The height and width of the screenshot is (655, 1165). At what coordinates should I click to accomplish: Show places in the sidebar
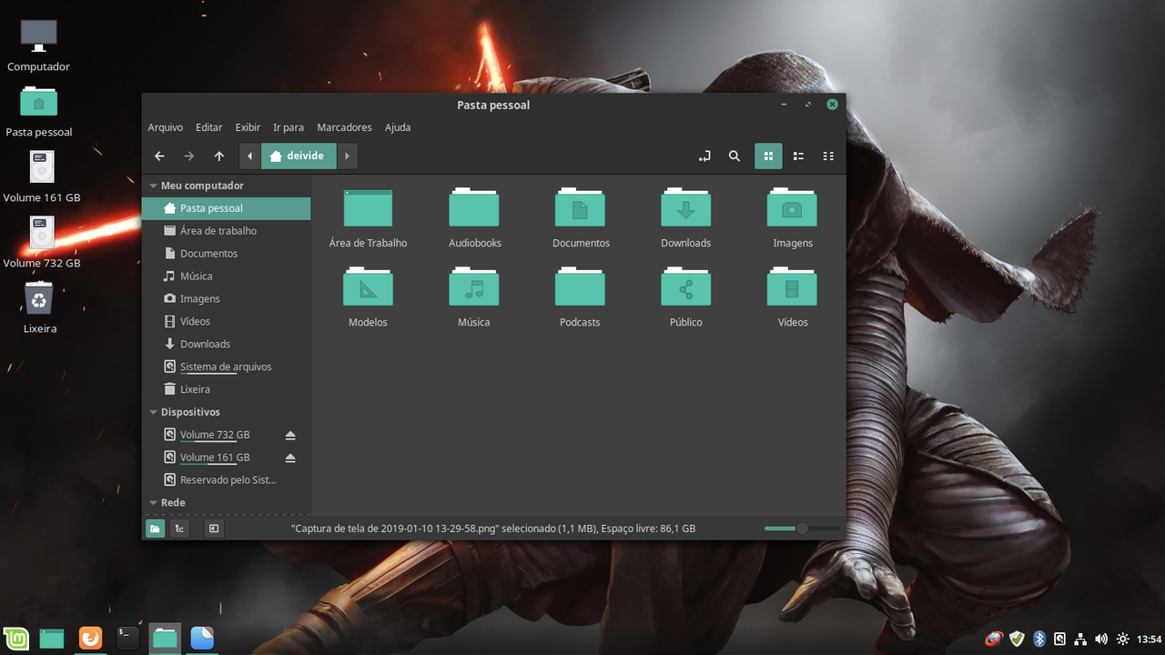tap(156, 529)
